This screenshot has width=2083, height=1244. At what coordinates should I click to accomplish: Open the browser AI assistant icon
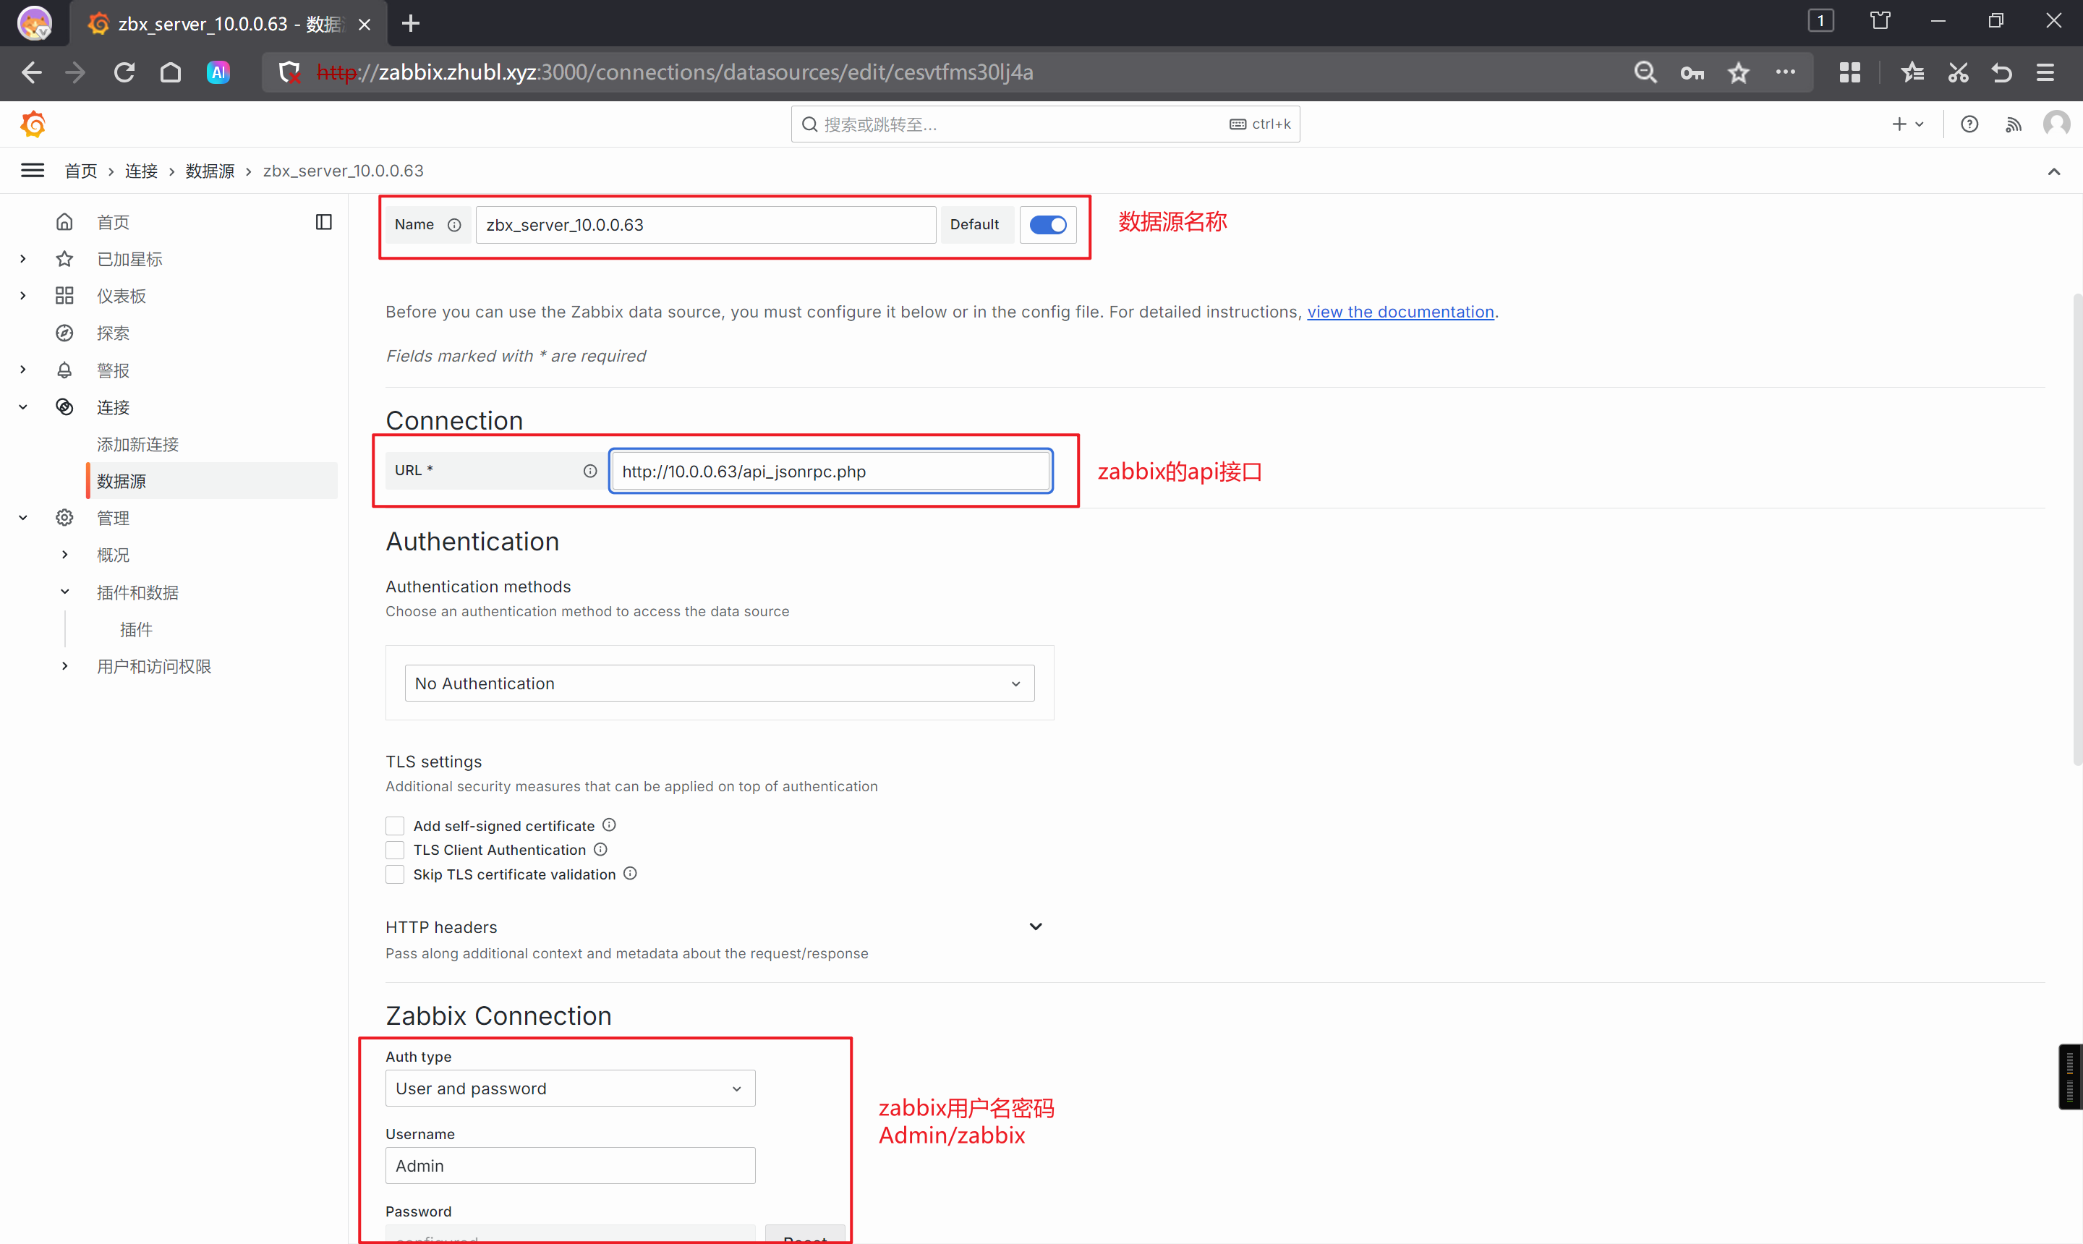[x=218, y=72]
